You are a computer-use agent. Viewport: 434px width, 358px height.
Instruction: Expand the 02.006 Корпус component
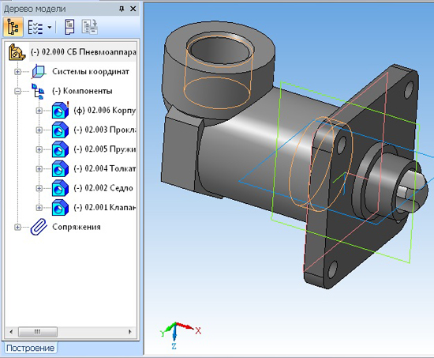(x=39, y=111)
